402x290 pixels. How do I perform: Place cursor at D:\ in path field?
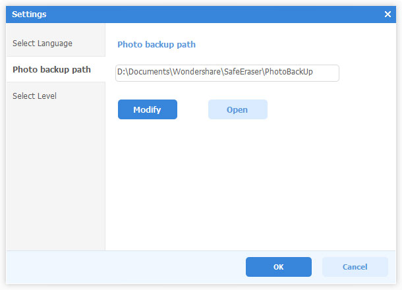(x=122, y=72)
